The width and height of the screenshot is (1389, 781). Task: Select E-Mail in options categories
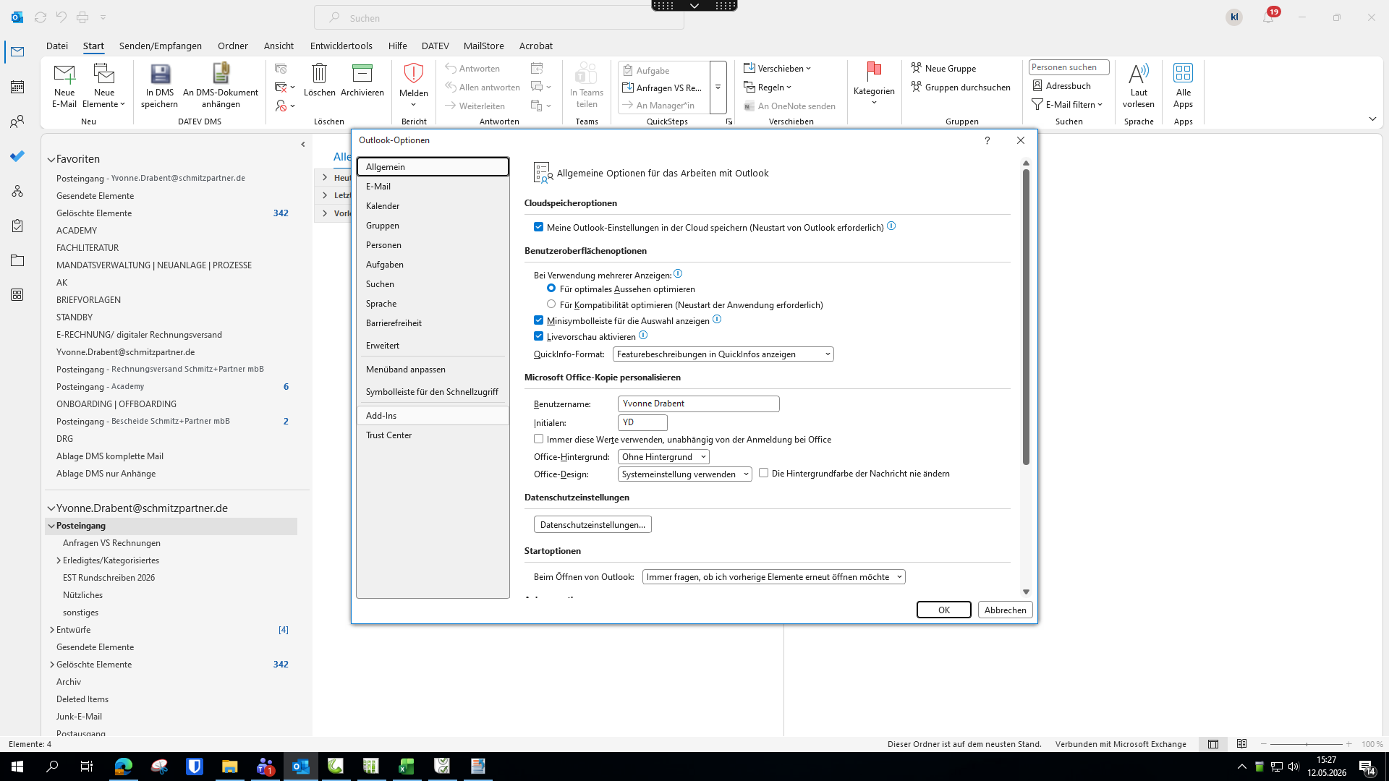433,187
